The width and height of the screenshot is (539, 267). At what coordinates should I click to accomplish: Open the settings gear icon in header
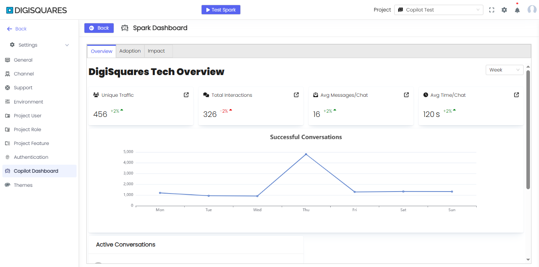coord(504,10)
